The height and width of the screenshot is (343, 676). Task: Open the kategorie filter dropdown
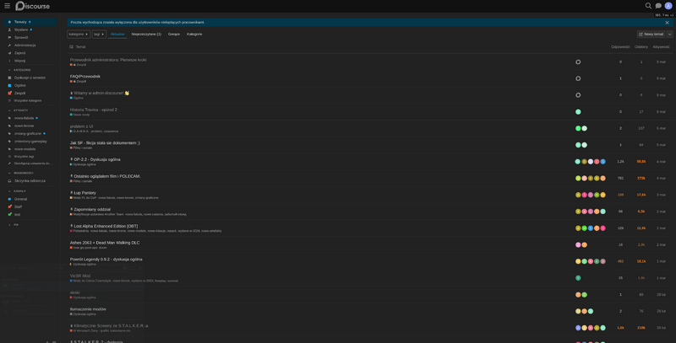pyautogui.click(x=79, y=35)
